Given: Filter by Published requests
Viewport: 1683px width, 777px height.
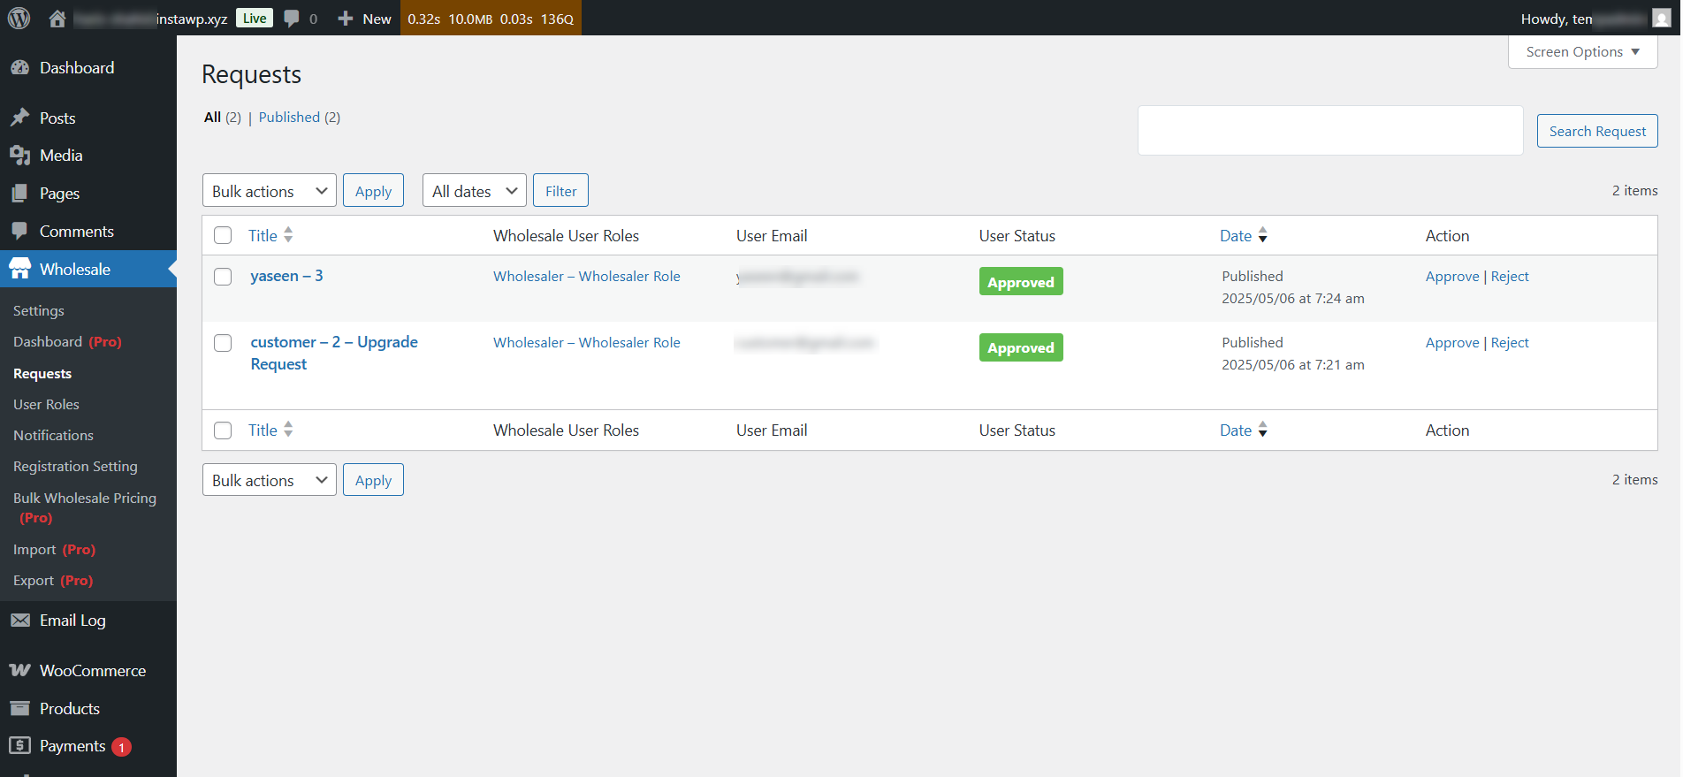Looking at the screenshot, I should pos(289,117).
